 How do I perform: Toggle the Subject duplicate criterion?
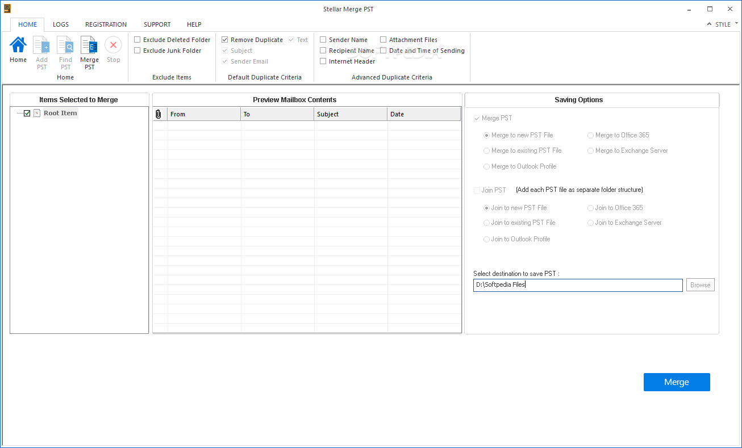coord(225,51)
